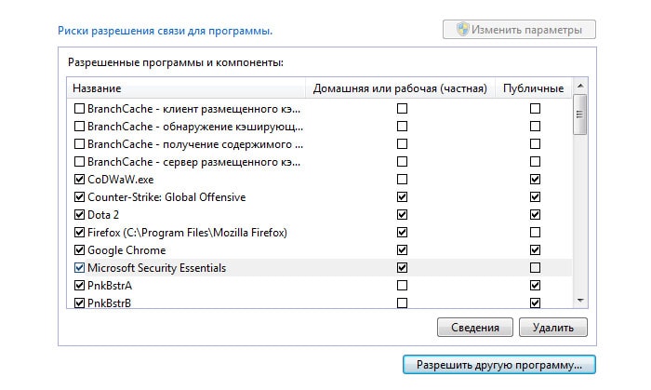Uncheck the Dota 2 name checkbox
651x390 pixels.
point(79,215)
